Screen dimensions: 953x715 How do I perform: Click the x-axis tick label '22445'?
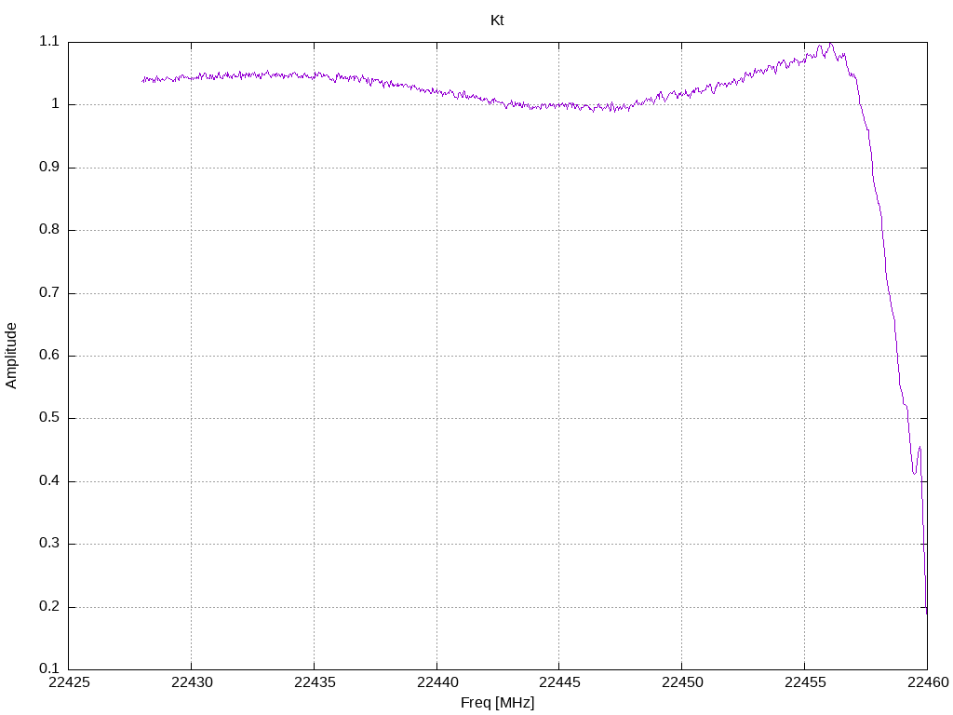click(x=559, y=682)
